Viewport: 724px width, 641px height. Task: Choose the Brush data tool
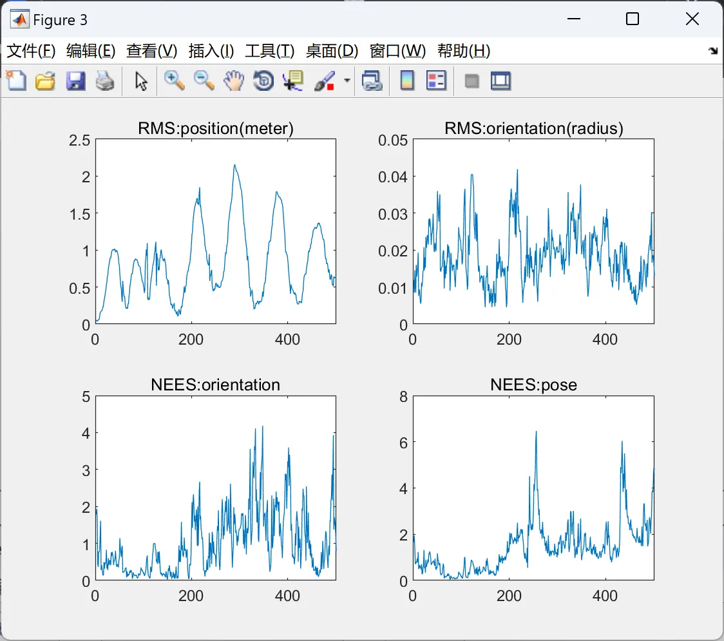(325, 81)
